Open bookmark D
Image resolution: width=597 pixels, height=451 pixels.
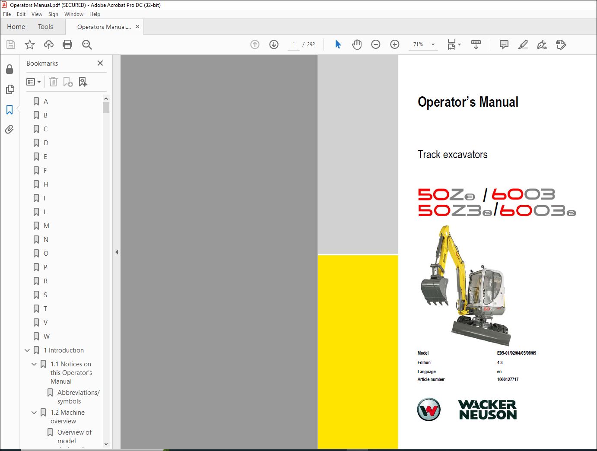click(x=46, y=143)
